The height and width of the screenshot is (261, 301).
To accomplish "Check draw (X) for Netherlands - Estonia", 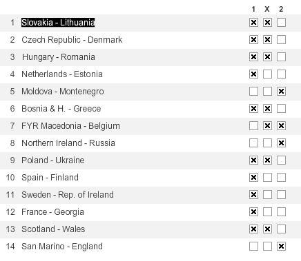I will (x=267, y=74).
